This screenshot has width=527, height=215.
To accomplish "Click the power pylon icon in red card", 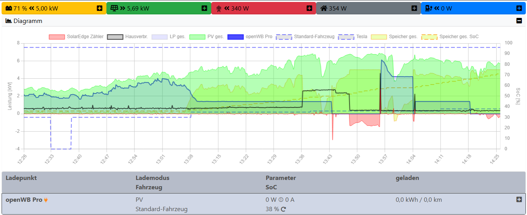I will pyautogui.click(x=219, y=8).
